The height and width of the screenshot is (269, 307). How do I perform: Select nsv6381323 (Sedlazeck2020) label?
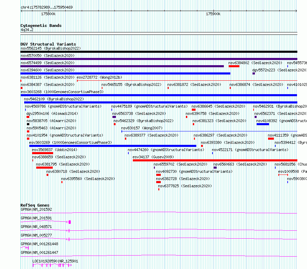tap(219, 121)
